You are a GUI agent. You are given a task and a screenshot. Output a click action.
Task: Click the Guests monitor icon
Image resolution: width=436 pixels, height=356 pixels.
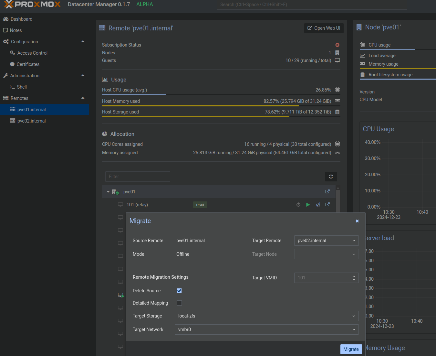(x=337, y=60)
